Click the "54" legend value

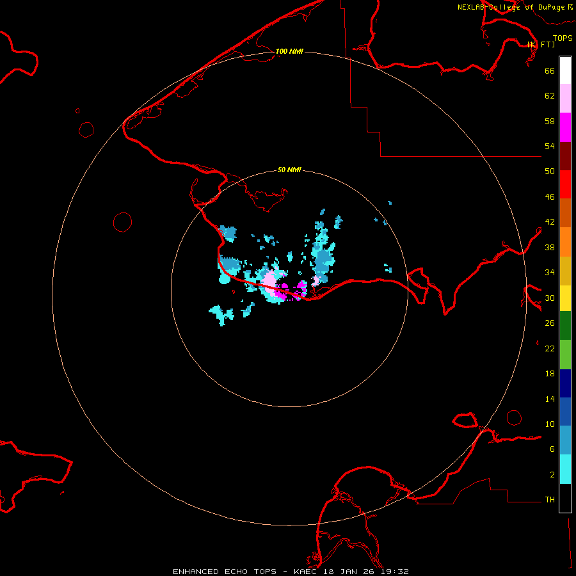click(x=550, y=146)
